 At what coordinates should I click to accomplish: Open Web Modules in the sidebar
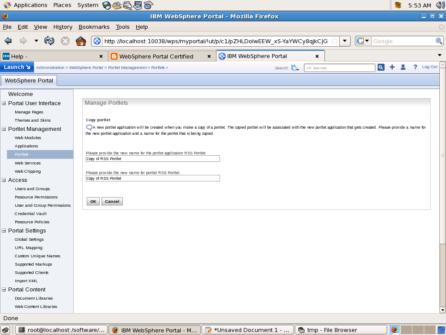[x=28, y=137]
